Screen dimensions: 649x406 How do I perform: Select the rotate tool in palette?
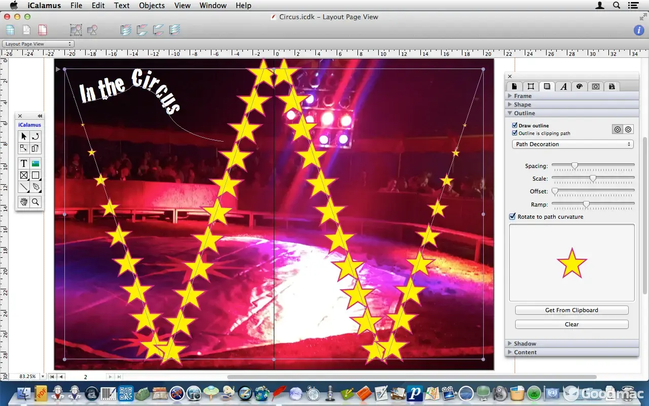tap(35, 137)
